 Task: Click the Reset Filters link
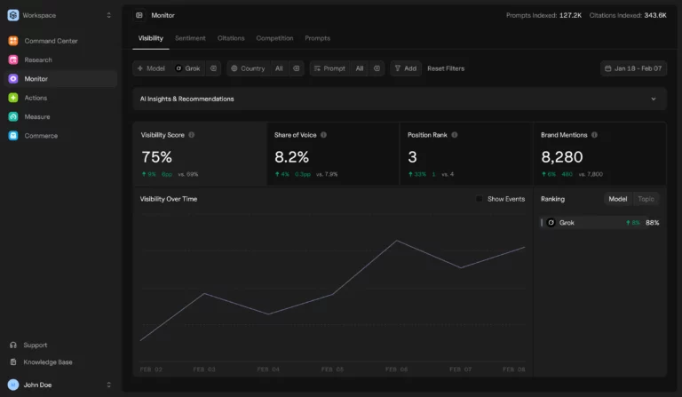coord(446,68)
